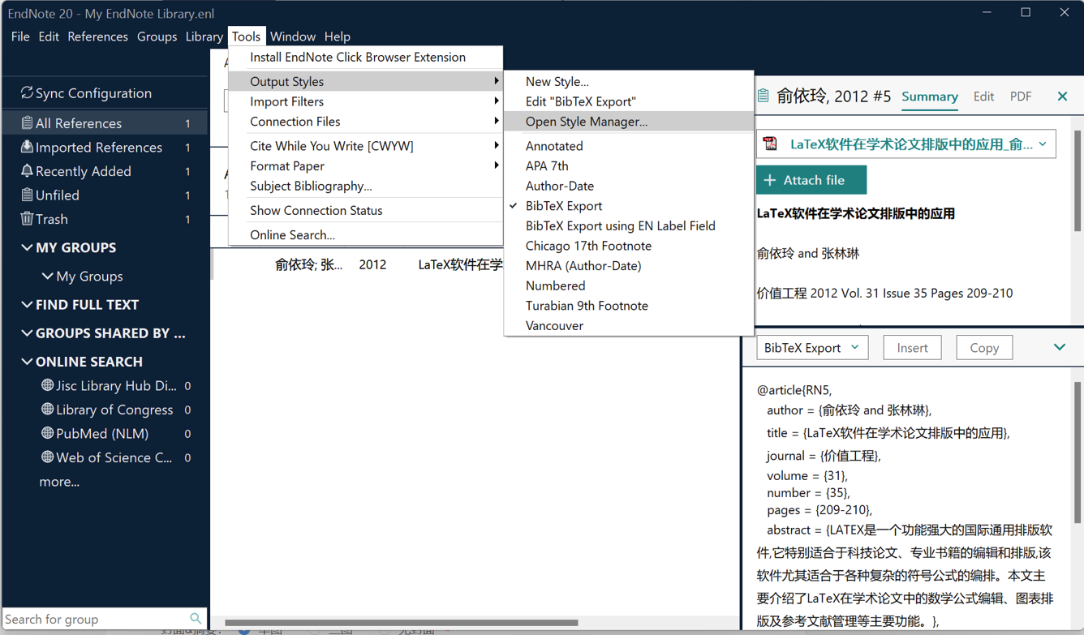Screen dimensions: 1084x635
Task: Expand the FIND FULL TEXT section
Action: point(27,304)
